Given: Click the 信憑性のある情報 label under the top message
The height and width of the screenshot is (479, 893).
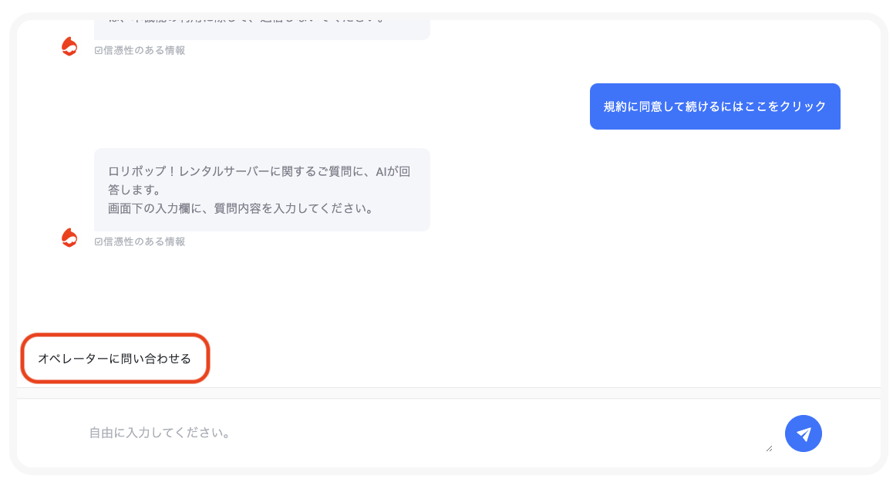Looking at the screenshot, I should point(140,50).
